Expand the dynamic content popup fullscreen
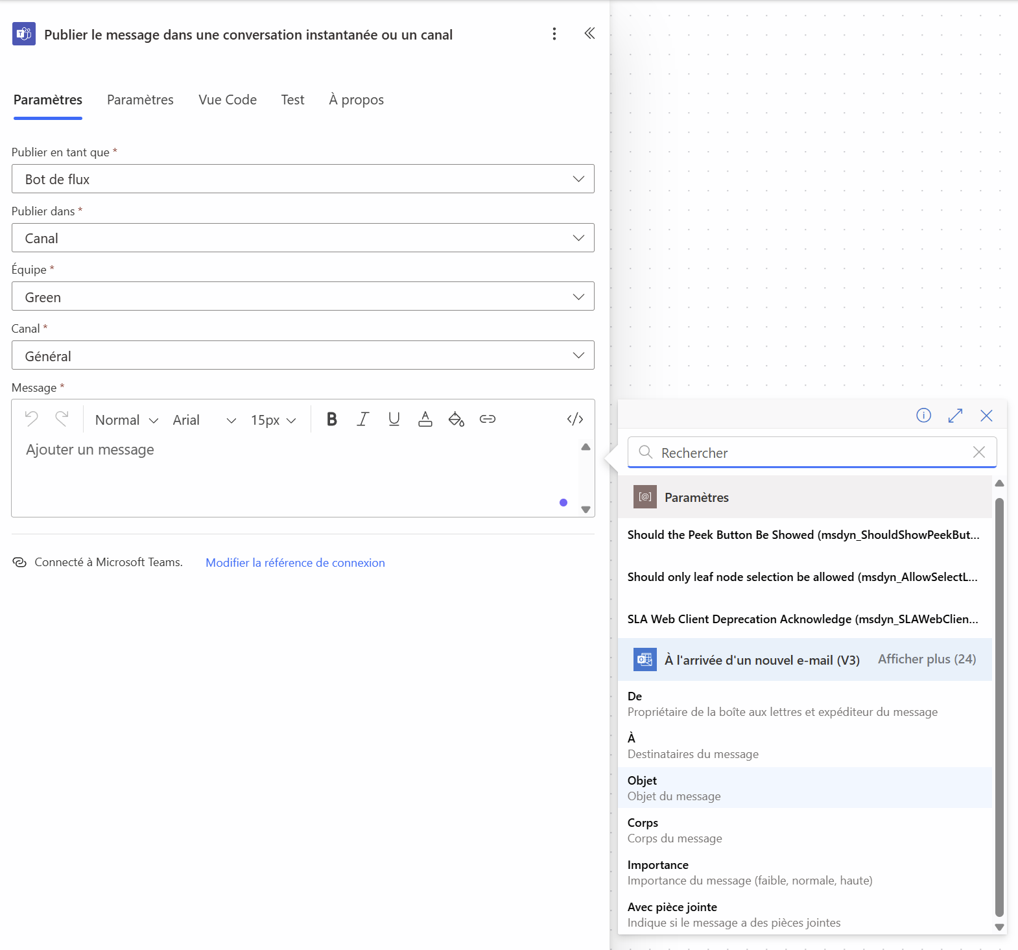The height and width of the screenshot is (950, 1018). (x=955, y=416)
